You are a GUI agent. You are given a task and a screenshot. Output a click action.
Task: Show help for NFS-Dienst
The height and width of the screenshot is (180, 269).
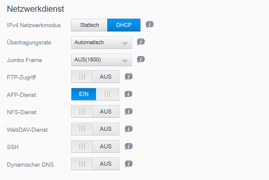coord(129,111)
